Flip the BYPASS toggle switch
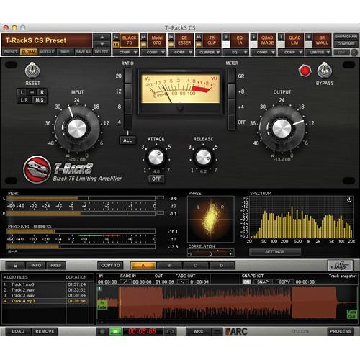 [x=325, y=71]
